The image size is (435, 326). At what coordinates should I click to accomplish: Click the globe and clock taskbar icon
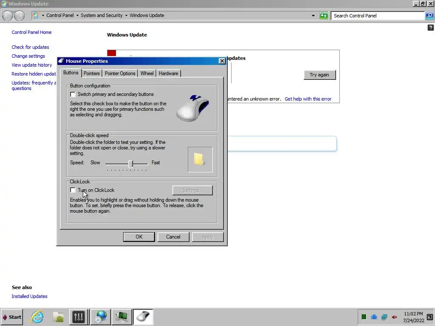100,317
